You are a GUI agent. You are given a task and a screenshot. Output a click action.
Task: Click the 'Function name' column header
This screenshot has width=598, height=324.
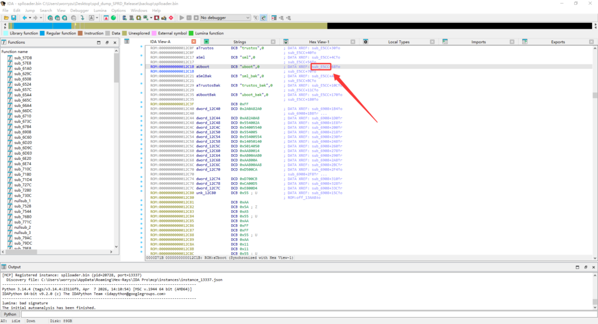(15, 51)
